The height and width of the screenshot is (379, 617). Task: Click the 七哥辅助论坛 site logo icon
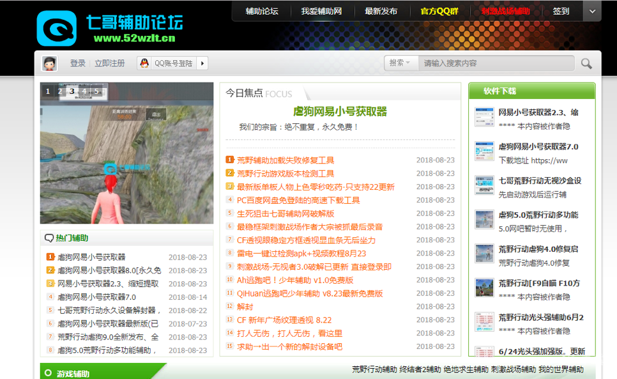pyautogui.click(x=57, y=28)
